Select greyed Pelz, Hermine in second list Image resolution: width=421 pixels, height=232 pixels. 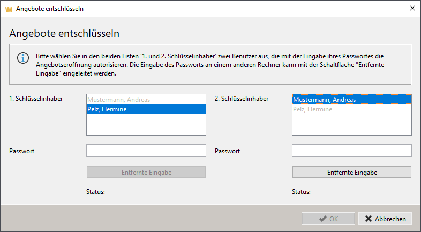coord(352,109)
